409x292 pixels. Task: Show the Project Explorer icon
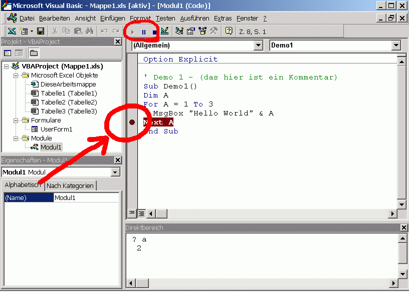(178, 31)
